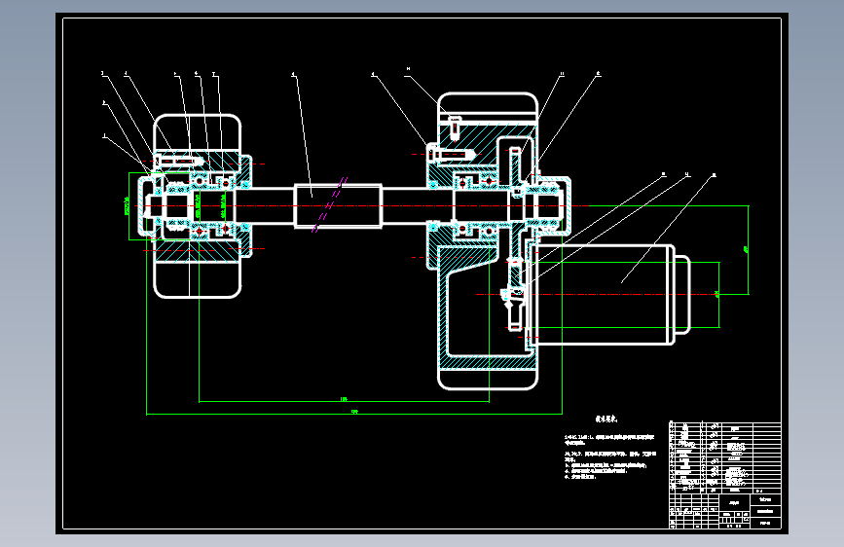Select the left wheel's upper tire outline
The image size is (844, 547).
coord(197,132)
